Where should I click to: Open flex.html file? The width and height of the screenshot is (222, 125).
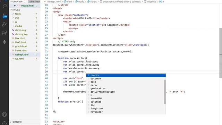click(x=20, y=38)
